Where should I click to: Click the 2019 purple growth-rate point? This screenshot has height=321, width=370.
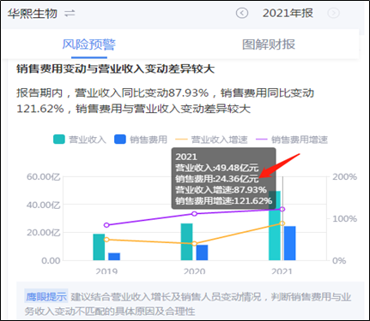(106, 225)
